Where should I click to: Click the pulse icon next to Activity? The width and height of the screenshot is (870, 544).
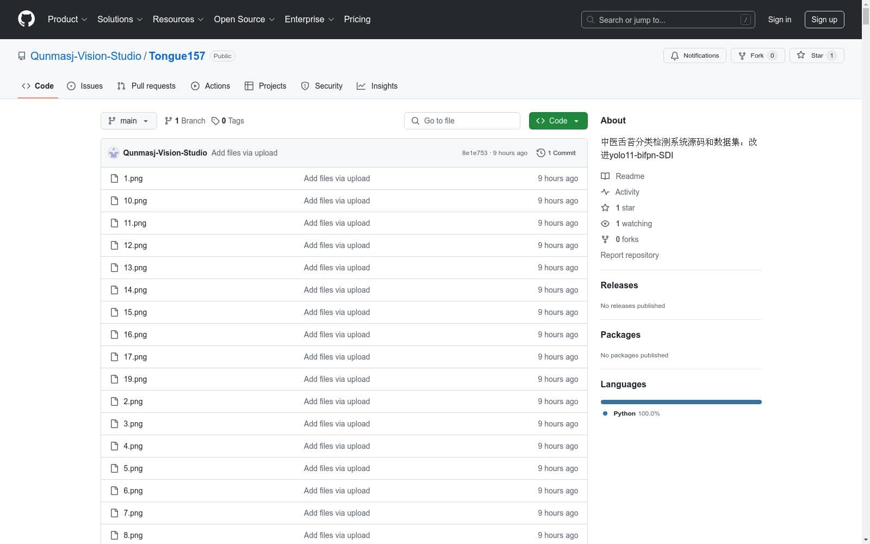pos(605,192)
